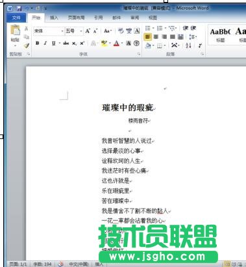
Task: Click the poem title 璀璨中的瑕疵 in document
Action: click(x=128, y=108)
